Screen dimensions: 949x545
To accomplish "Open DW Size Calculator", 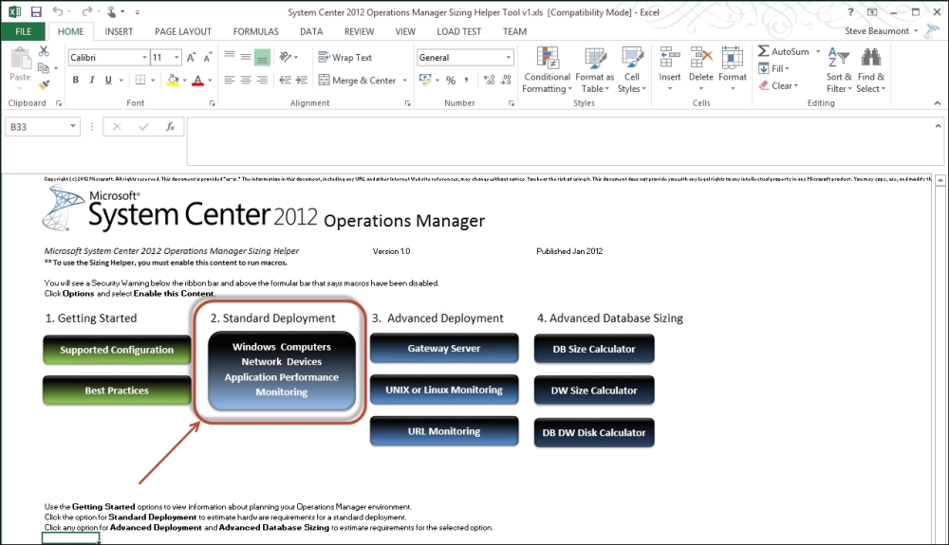I will [594, 391].
